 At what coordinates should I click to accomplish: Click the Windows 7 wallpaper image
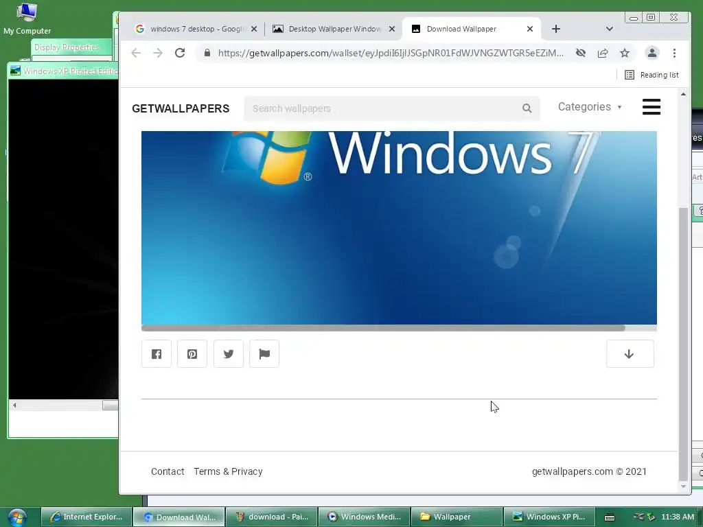(399, 228)
